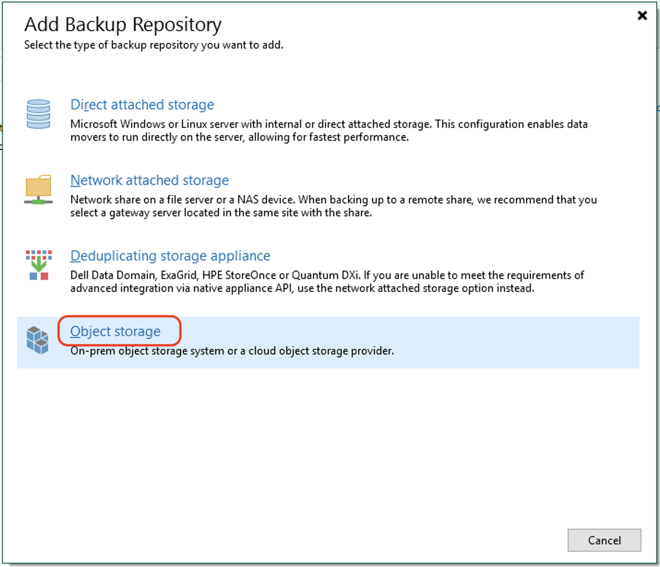Click the Direct attached storage database icon
Image resolution: width=660 pixels, height=567 pixels.
38,114
